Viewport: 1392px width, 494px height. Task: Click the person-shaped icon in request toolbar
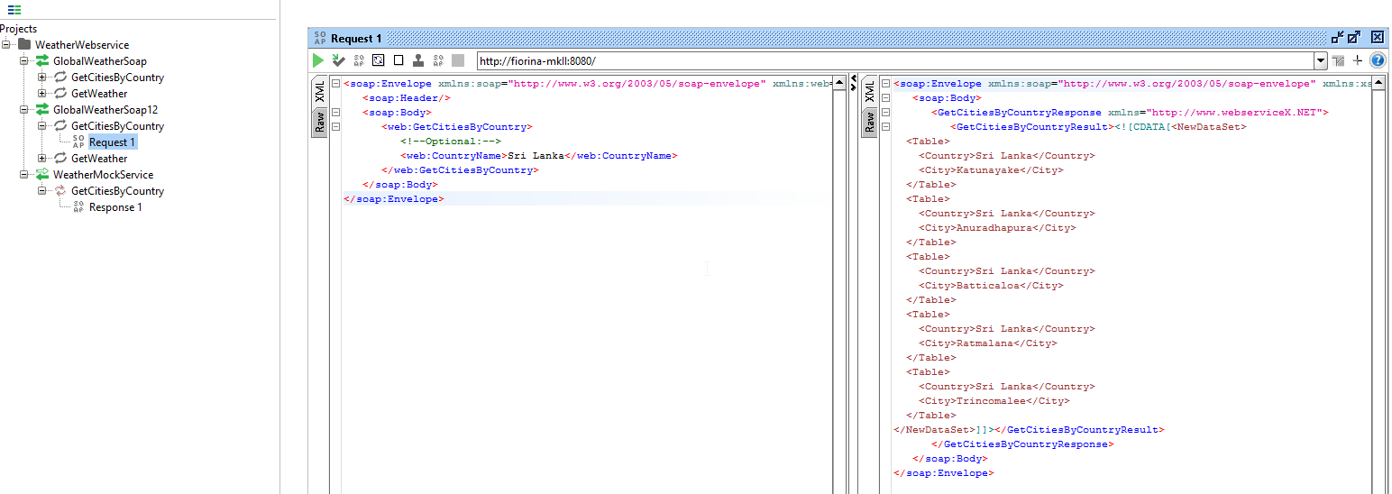(x=418, y=60)
